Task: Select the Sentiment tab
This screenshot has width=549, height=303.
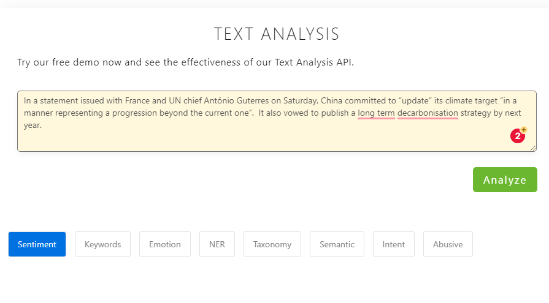Action: coord(37,244)
